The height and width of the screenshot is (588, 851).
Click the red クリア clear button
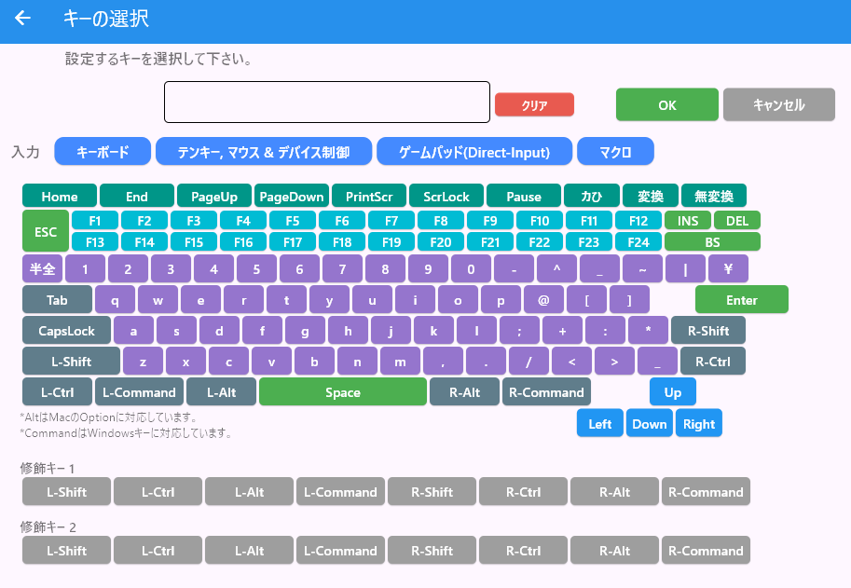pyautogui.click(x=534, y=104)
